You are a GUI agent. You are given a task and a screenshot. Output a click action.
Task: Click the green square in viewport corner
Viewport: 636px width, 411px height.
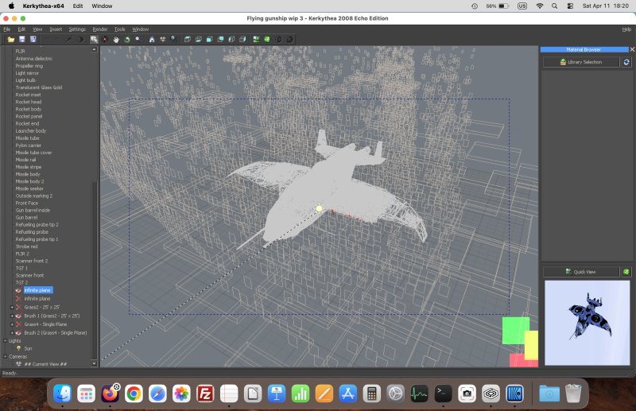click(x=515, y=330)
